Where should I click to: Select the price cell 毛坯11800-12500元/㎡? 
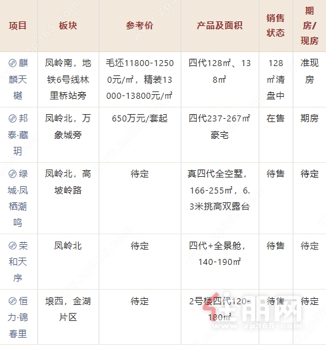coord(139,79)
